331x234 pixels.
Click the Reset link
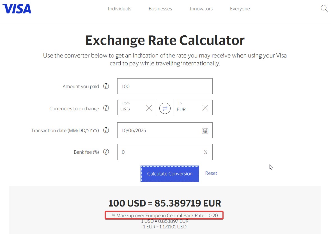point(211,173)
